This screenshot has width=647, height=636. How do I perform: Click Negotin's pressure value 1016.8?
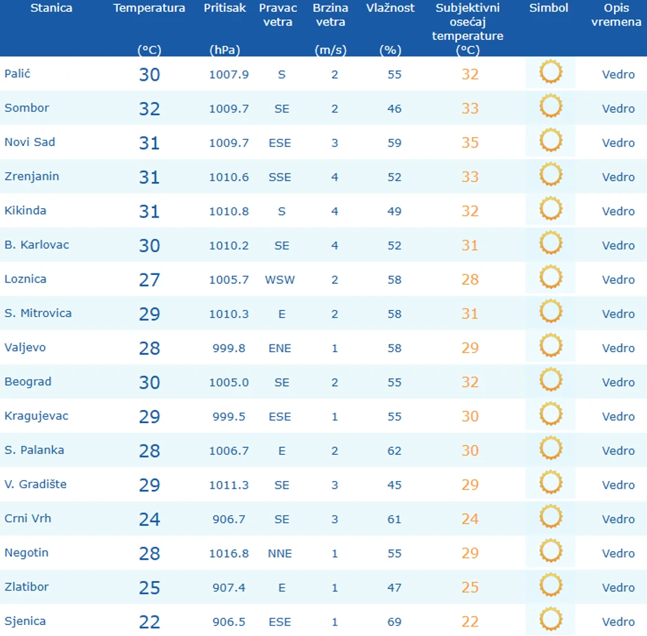pyautogui.click(x=229, y=553)
